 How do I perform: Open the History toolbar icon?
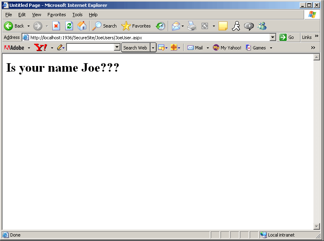click(x=161, y=26)
